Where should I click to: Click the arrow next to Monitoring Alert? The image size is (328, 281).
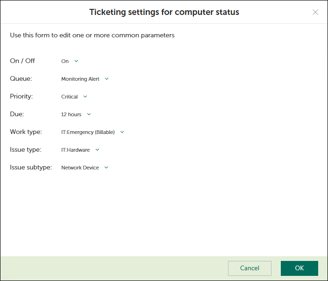[x=107, y=79]
